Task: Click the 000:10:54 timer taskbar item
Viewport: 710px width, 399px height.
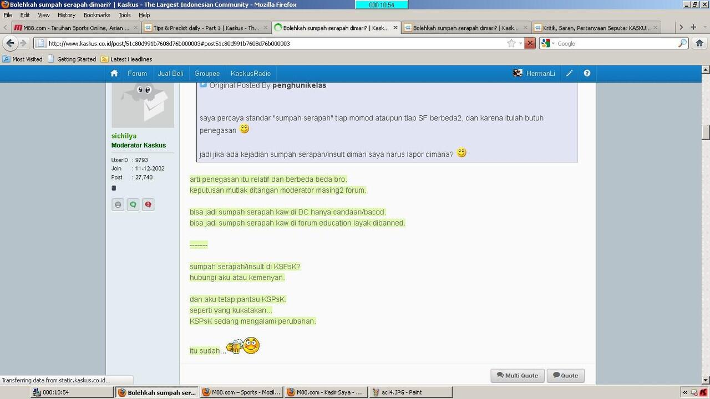Action: click(72, 392)
